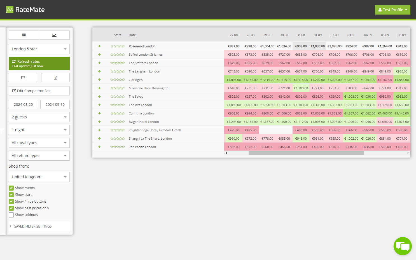Click the Excel export icon button
Image resolution: width=416 pixels, height=260 pixels.
[55, 78]
